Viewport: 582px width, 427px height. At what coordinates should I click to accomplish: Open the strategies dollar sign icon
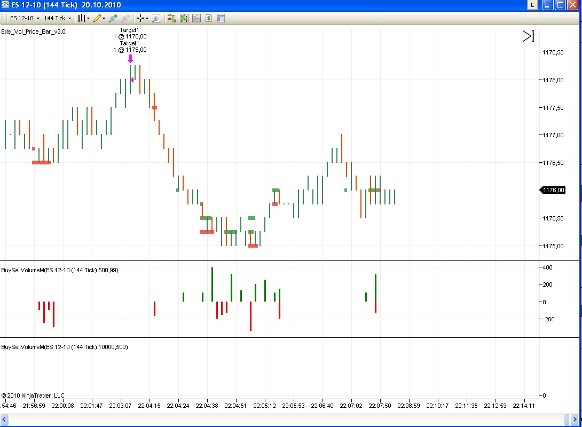(x=209, y=18)
